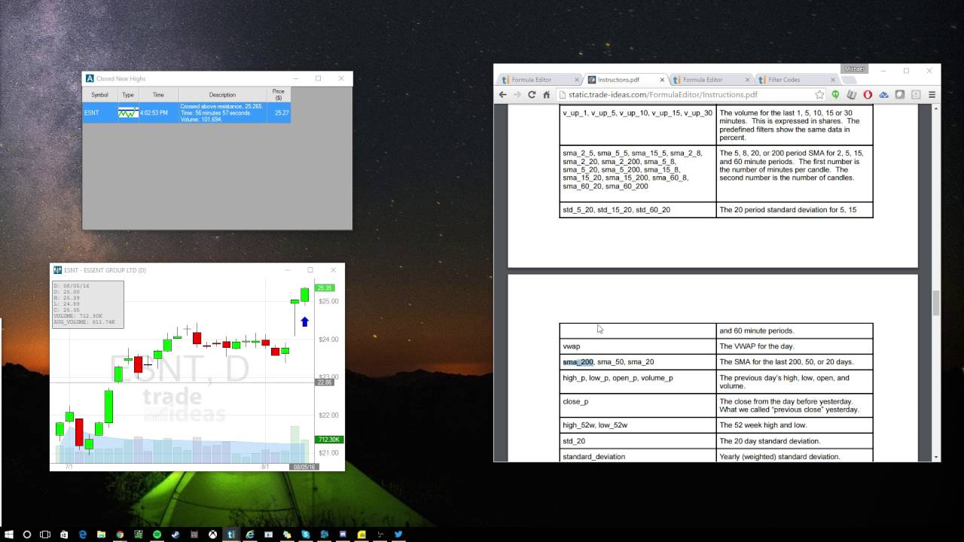964x542 pixels.
Task: Open Cortana search circle
Action: click(x=27, y=534)
